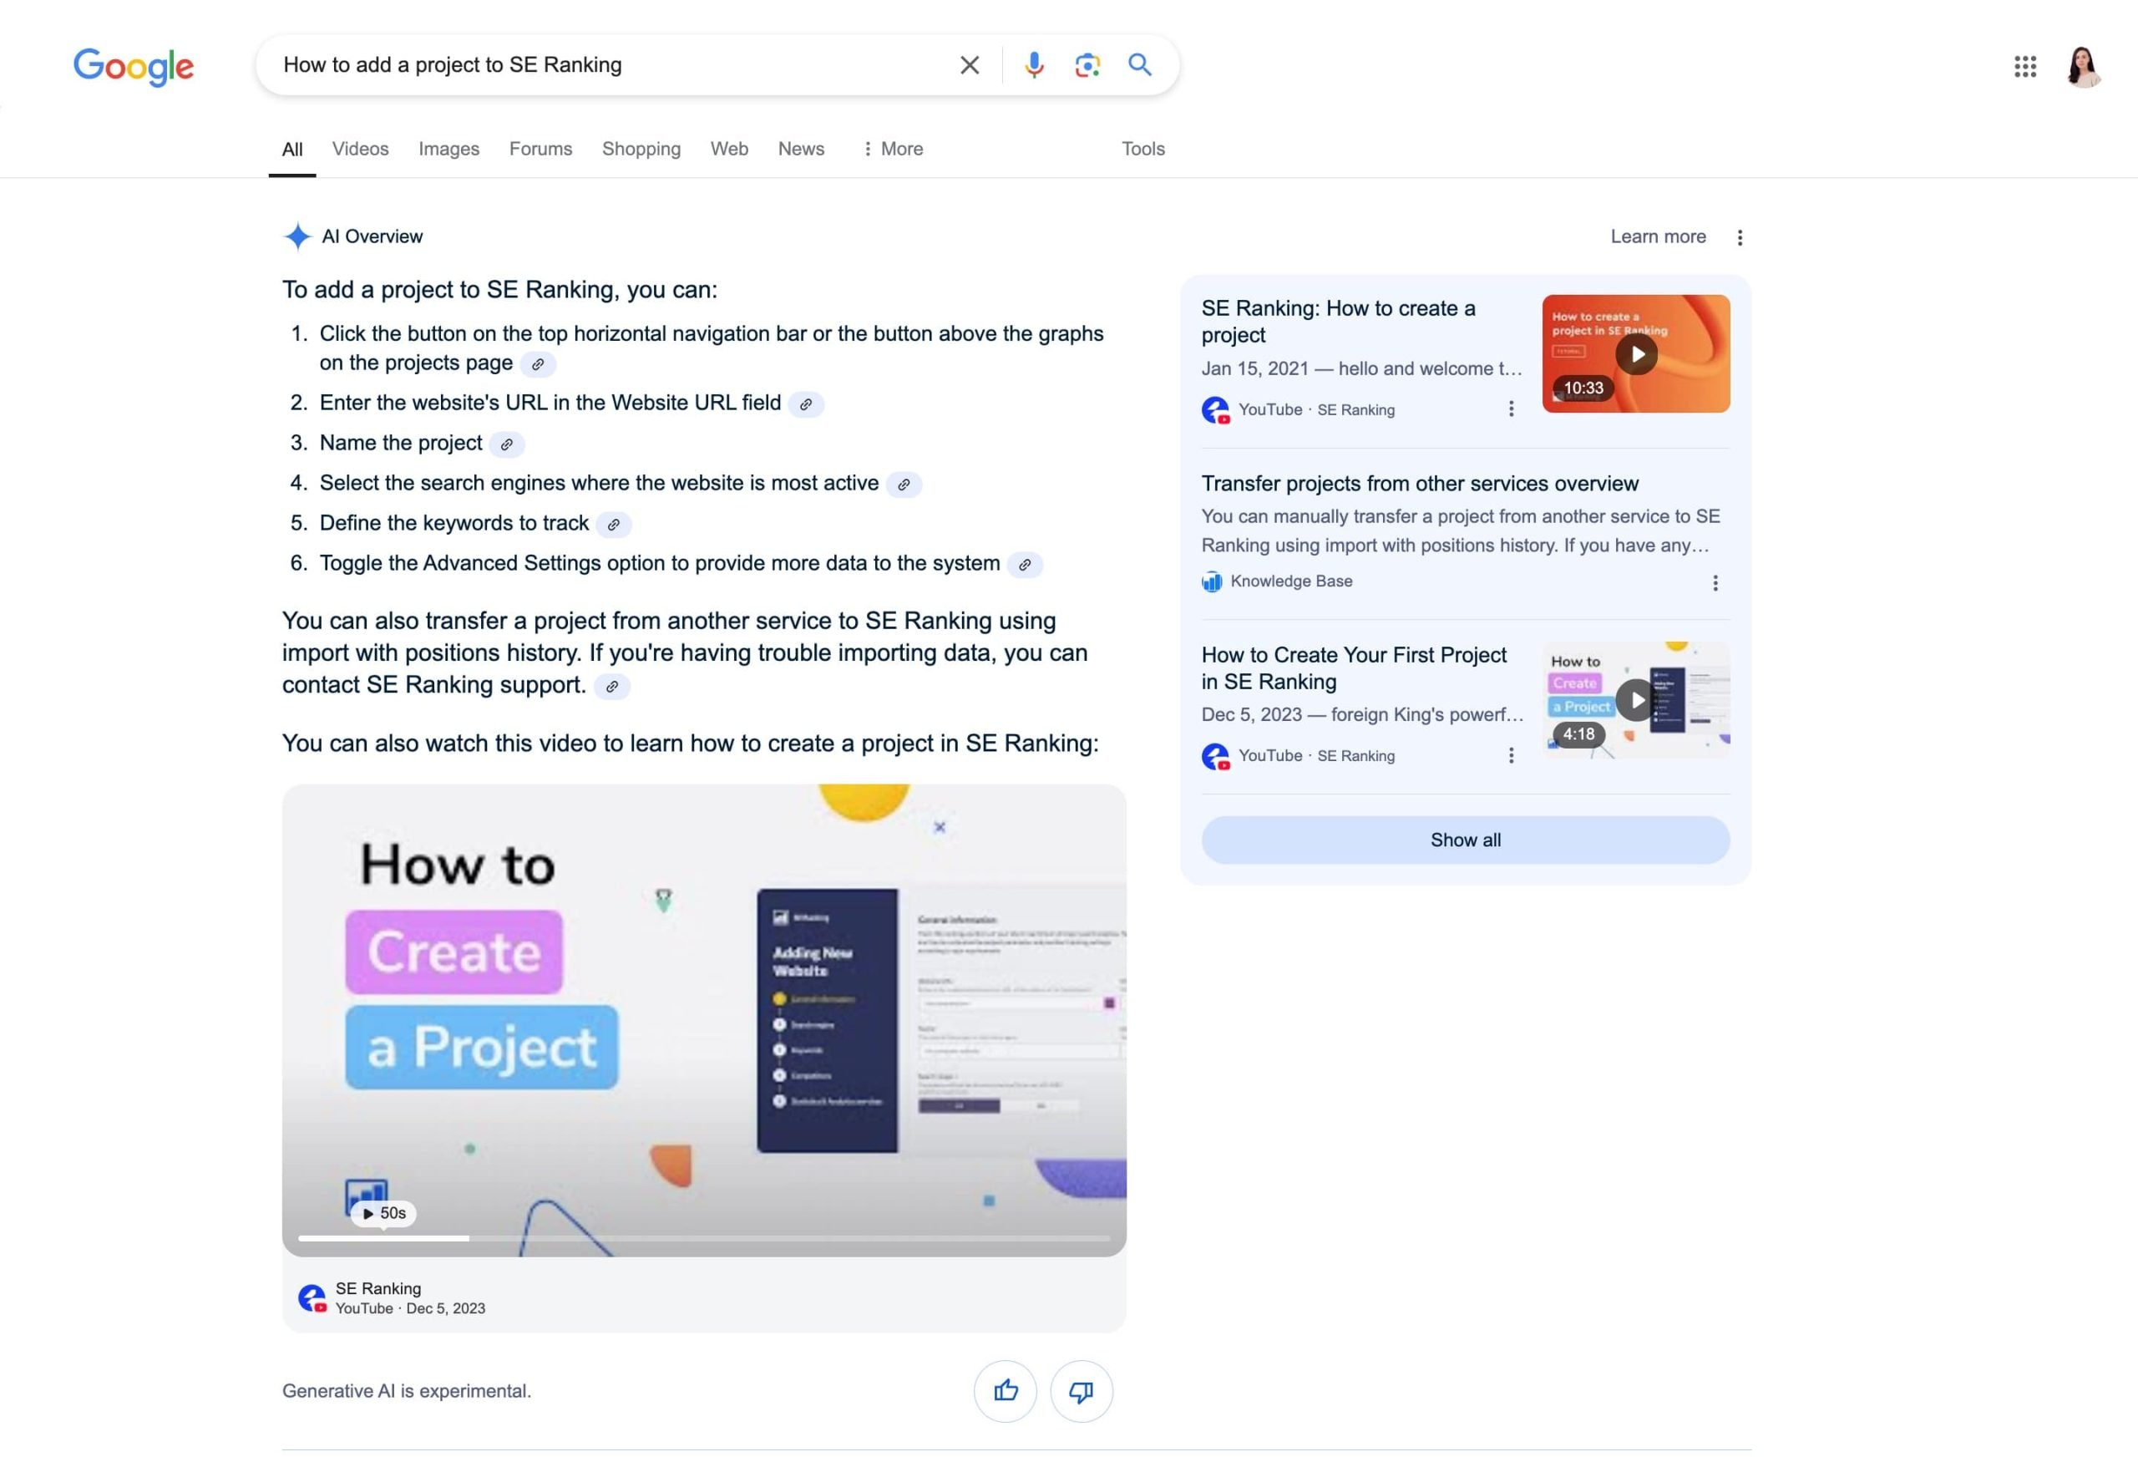Image resolution: width=2138 pixels, height=1462 pixels.
Task: Click the thumbs down feedback button
Action: point(1082,1391)
